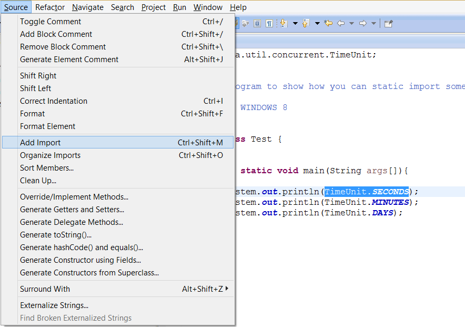Click Previous Annotation toolbar icon
This screenshot has width=465, height=327.
[306, 23]
